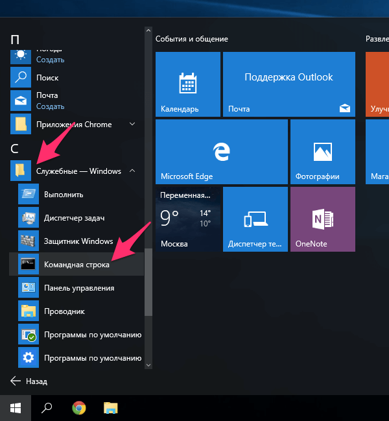Viewport: 389px width, 421px height.
Task: Click the letter П section header
Action: click(15, 40)
